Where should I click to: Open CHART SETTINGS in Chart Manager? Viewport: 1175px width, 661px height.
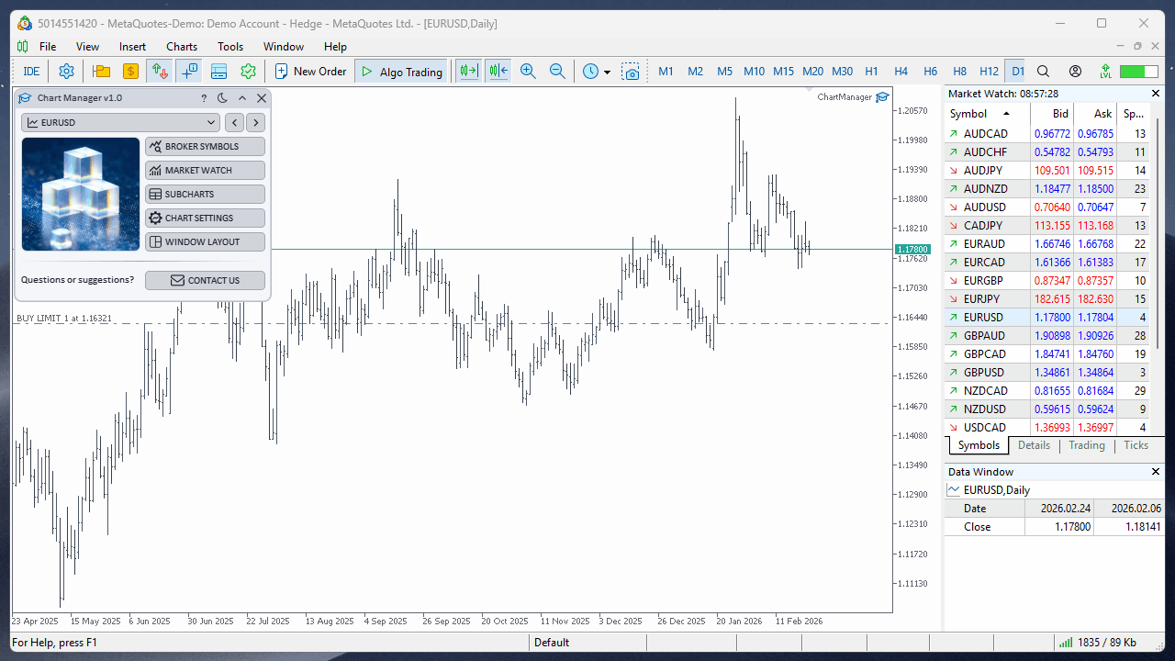coord(205,218)
